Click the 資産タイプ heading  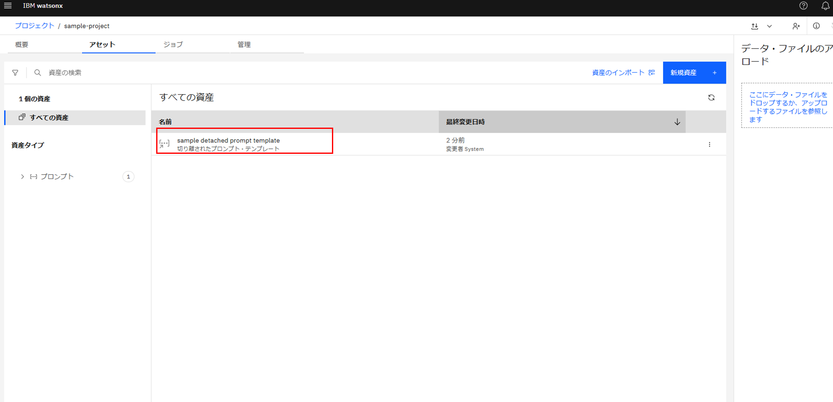coord(27,145)
